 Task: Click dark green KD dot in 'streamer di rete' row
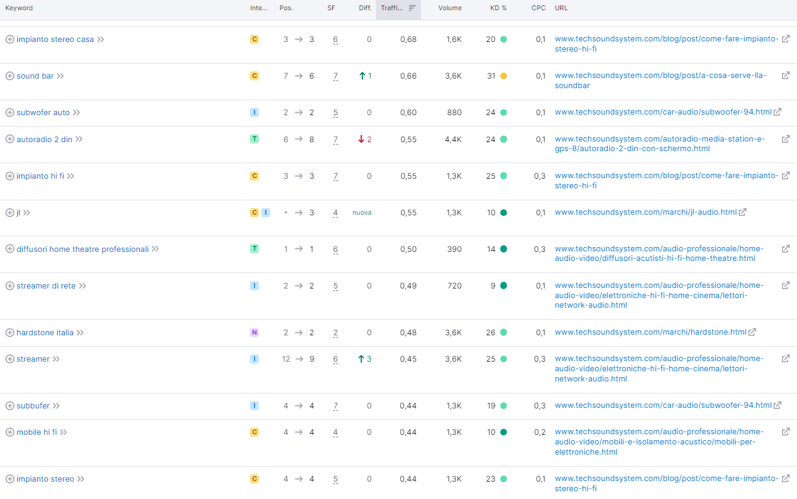point(503,285)
